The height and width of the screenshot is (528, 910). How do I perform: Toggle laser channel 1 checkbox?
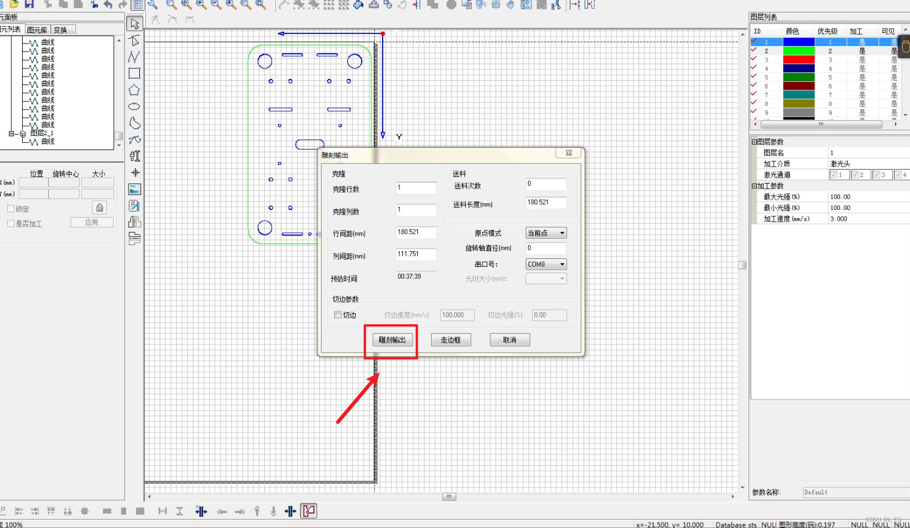pyautogui.click(x=834, y=175)
